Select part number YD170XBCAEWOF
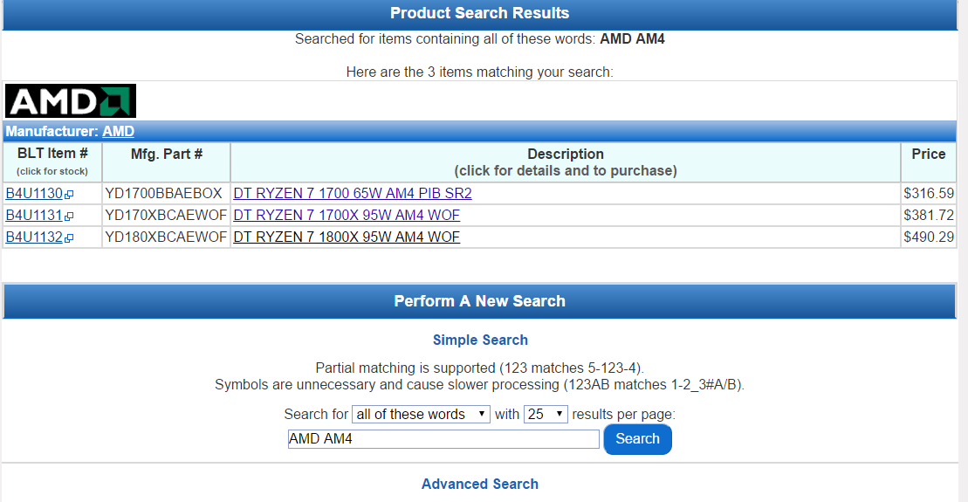Viewport: 968px width, 502px height. click(166, 216)
